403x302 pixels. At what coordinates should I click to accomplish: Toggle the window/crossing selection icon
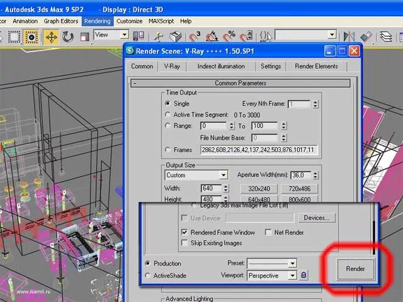[31, 37]
